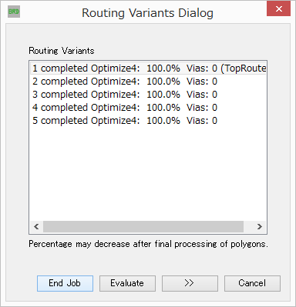Click the Routing Variants list label
The image size is (296, 307).
coord(62,51)
